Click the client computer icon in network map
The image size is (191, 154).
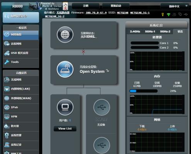point(65,107)
